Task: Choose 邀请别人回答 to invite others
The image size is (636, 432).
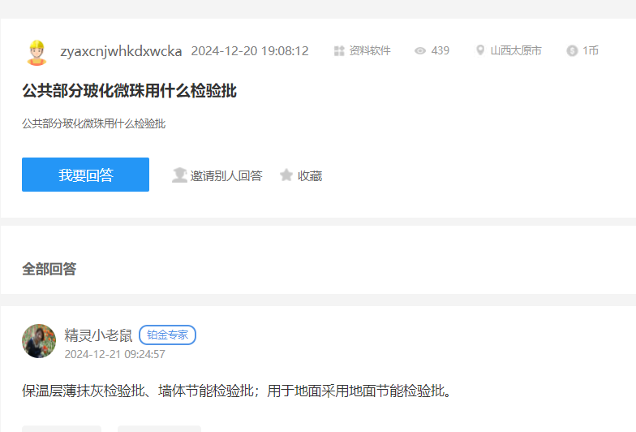Action: pos(226,175)
